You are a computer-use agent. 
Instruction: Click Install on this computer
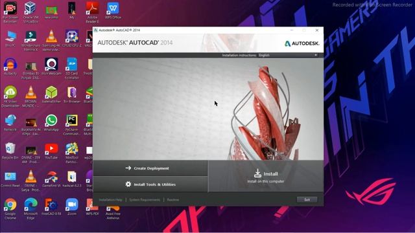click(266, 176)
